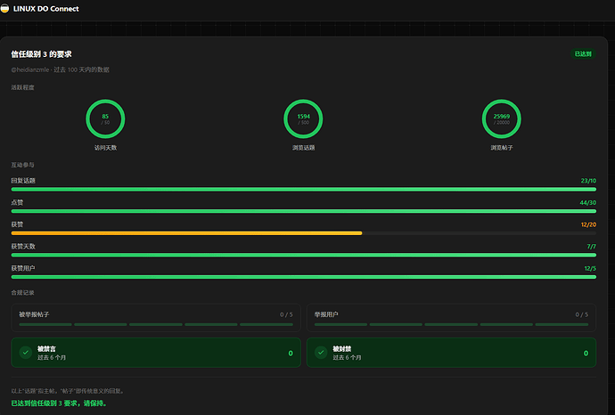This screenshot has width=615, height=415.
Task: Click the 访问天数 caption text
Action: 105,148
